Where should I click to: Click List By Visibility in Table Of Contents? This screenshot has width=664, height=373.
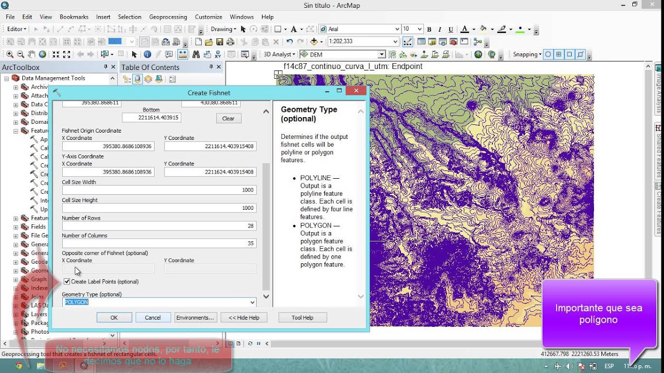148,79
